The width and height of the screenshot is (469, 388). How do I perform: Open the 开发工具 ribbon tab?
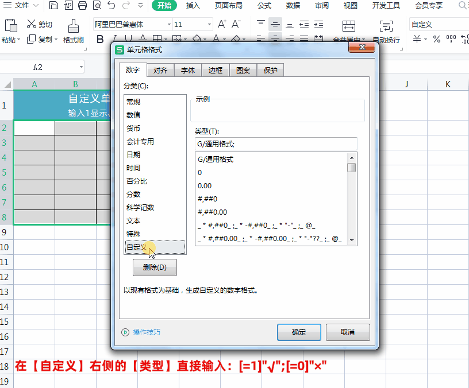pyautogui.click(x=386, y=5)
